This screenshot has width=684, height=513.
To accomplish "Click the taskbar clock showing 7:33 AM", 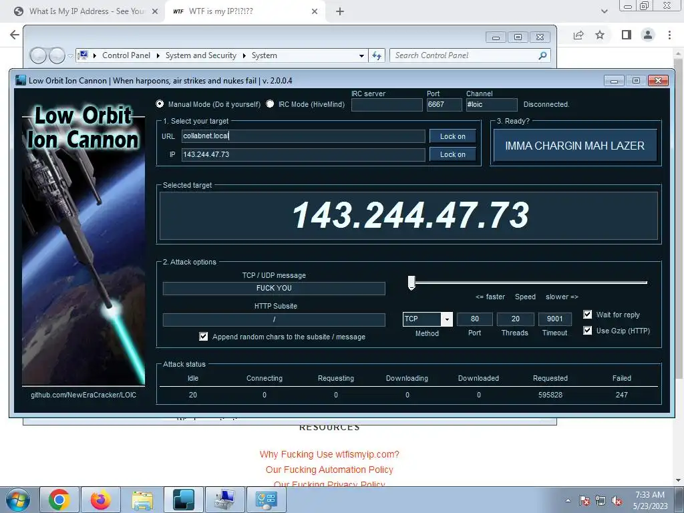I will tap(650, 500).
